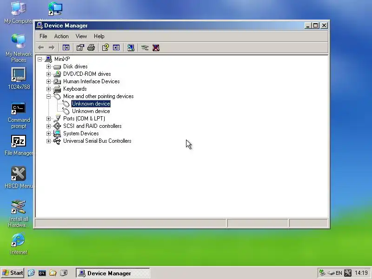Viewport: 372px width, 279px height.
Task: Toggle the show/hide action pane toolbar icon
Action: [116, 48]
